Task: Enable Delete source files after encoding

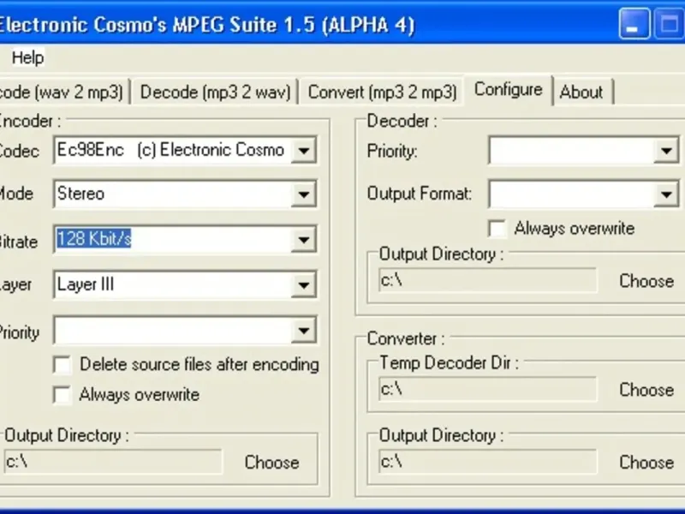Action: pyautogui.click(x=62, y=365)
